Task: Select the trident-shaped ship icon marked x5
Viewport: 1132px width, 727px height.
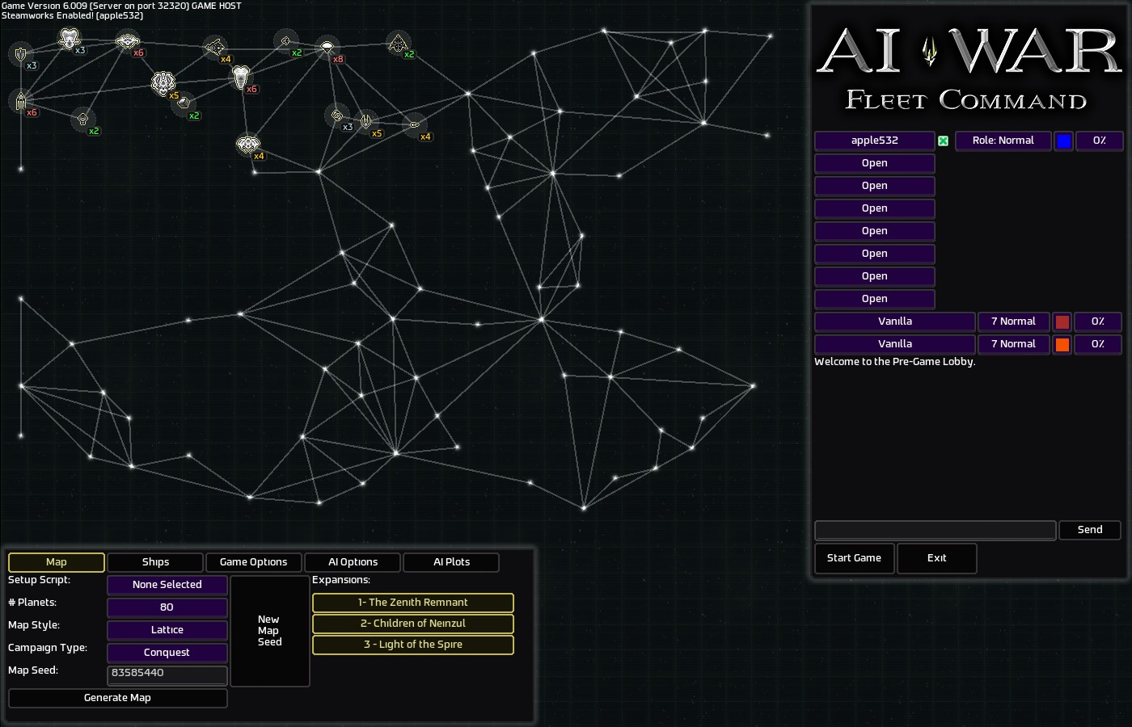Action: [366, 121]
